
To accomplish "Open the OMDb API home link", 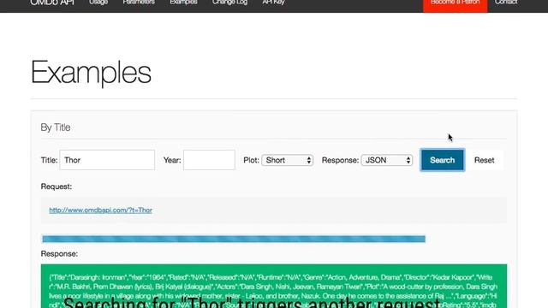I will tap(52, 3).
